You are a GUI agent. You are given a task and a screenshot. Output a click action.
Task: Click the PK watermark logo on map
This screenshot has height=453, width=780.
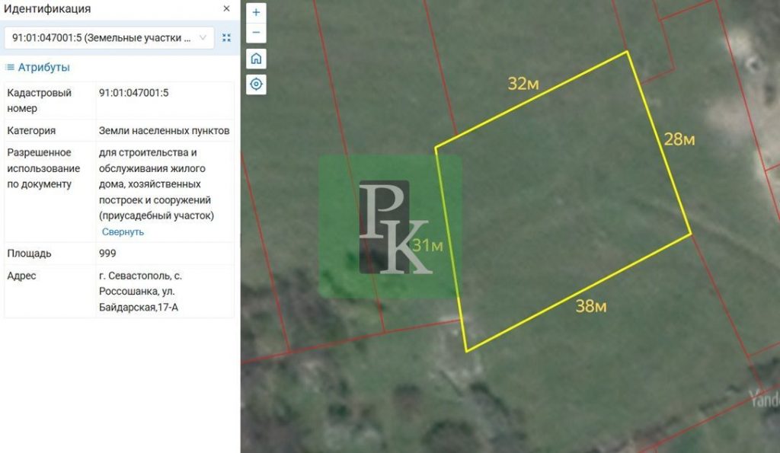(x=390, y=227)
